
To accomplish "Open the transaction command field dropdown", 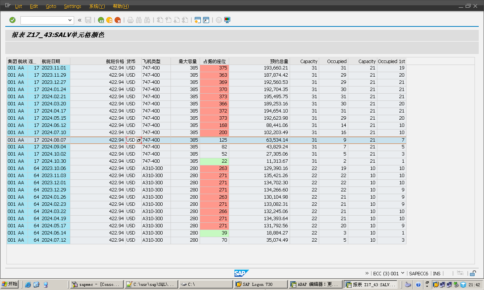I will click(x=70, y=20).
